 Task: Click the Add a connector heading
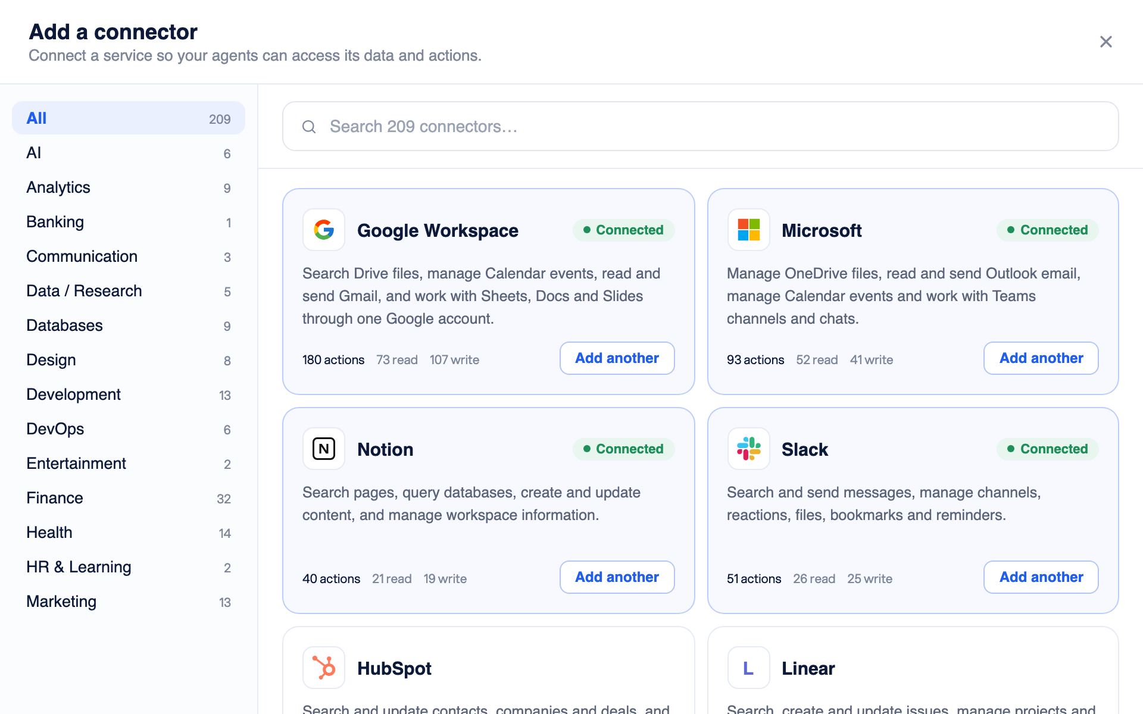click(x=113, y=32)
